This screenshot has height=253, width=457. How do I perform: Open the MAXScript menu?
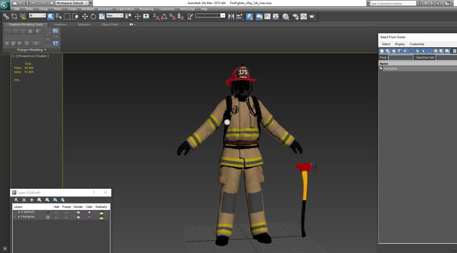[x=187, y=9]
